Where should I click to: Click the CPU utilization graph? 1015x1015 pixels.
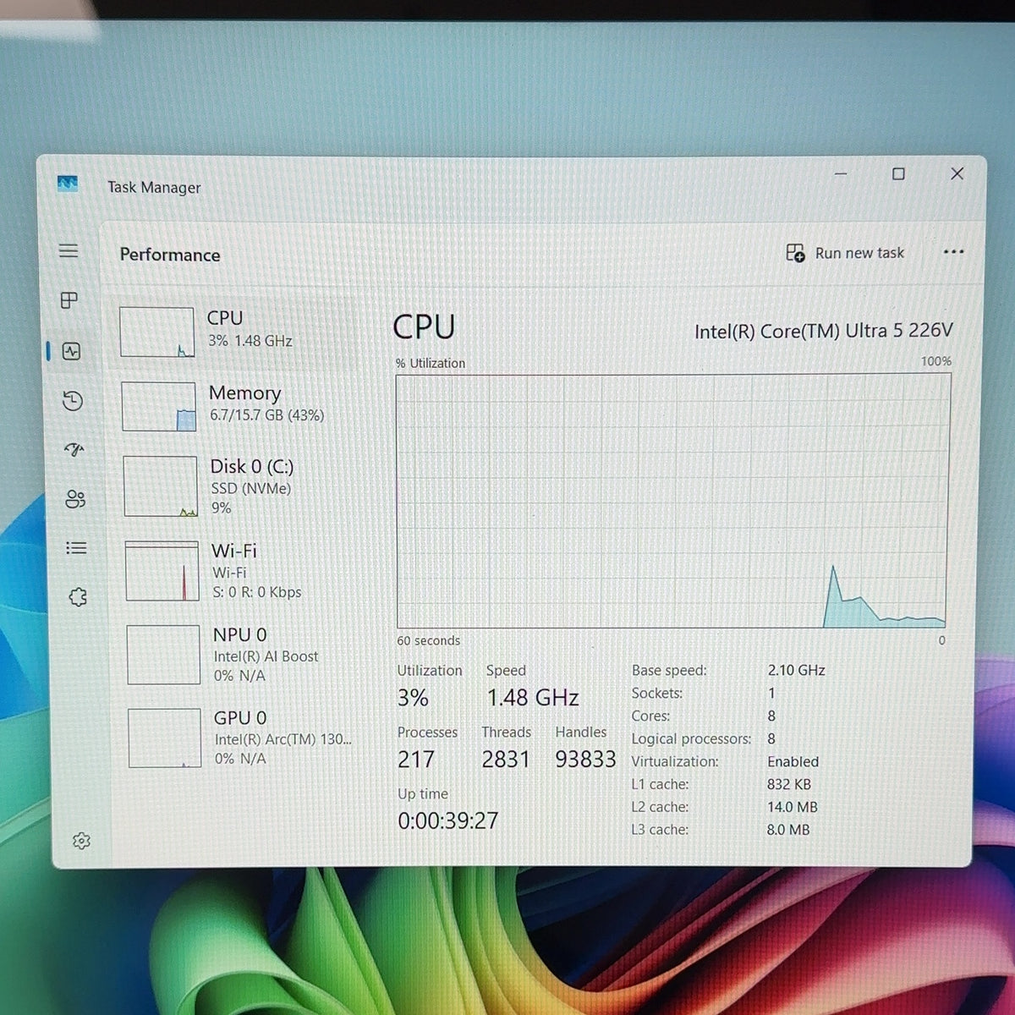[673, 501]
